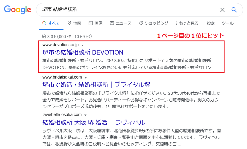Viewport: 247px width, 149px height.
Task: Click the map pin icon of 地図
Action: 69,23
